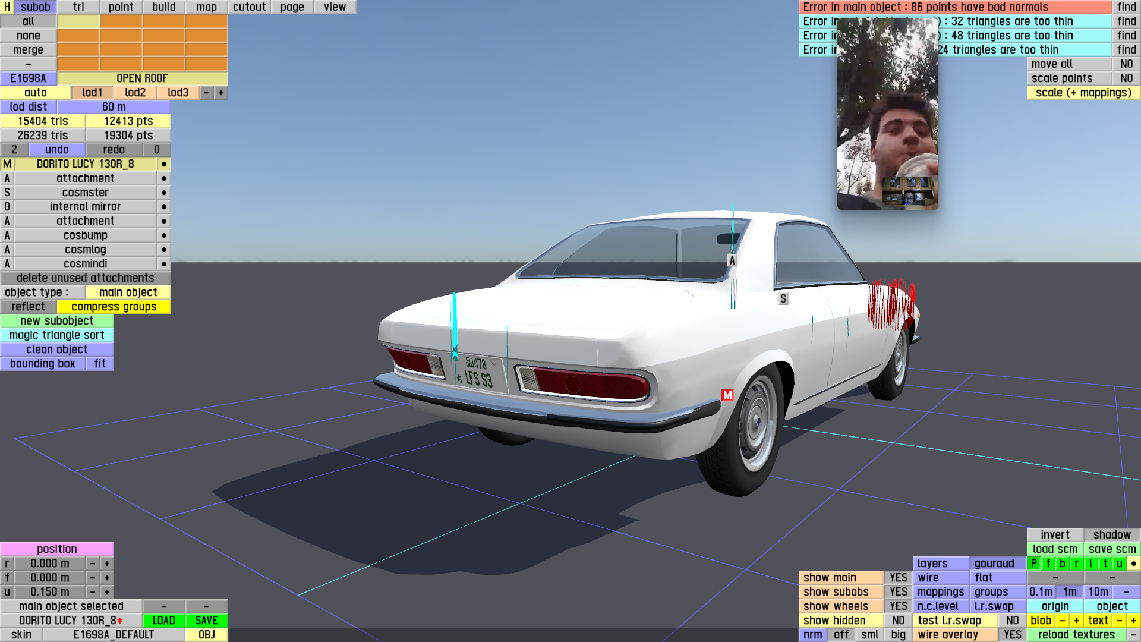This screenshot has width=1141, height=642.
Task: Click the SAVE button
Action: coord(206,620)
